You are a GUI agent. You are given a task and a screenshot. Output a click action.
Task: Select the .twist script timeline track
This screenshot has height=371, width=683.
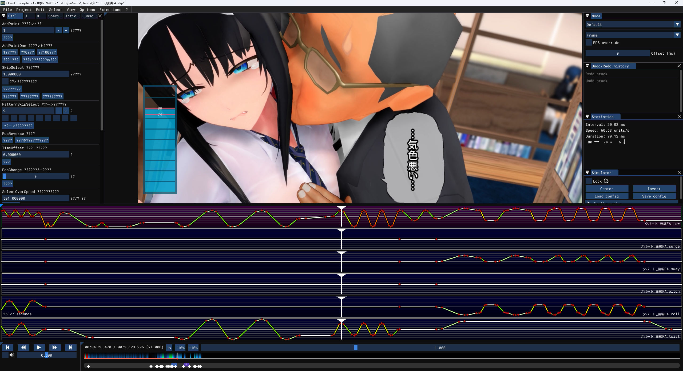point(341,329)
